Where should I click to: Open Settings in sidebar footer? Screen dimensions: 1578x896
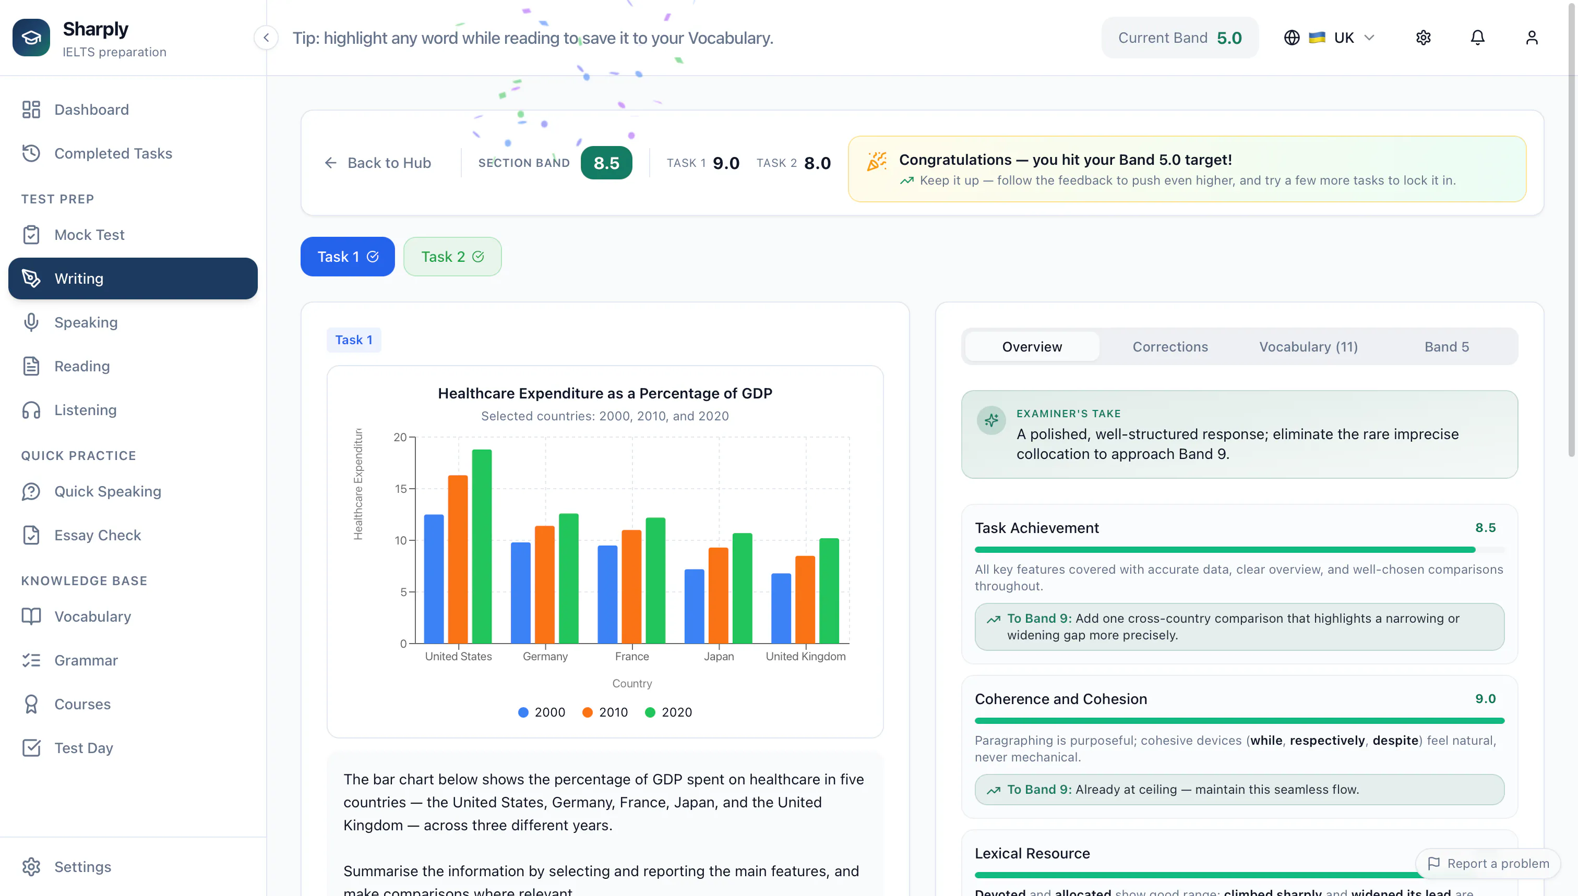(x=133, y=866)
